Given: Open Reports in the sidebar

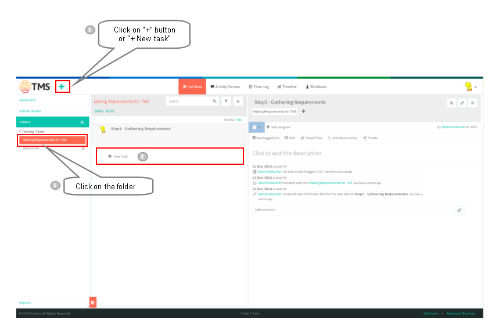Looking at the screenshot, I should pyautogui.click(x=25, y=303).
